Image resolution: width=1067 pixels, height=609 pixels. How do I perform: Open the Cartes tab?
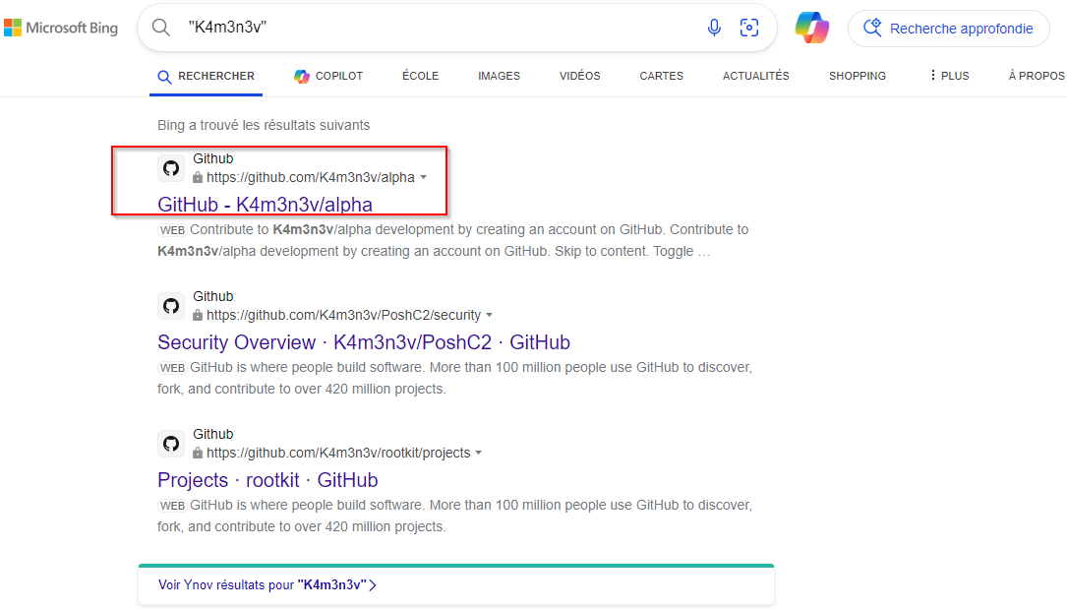click(661, 76)
